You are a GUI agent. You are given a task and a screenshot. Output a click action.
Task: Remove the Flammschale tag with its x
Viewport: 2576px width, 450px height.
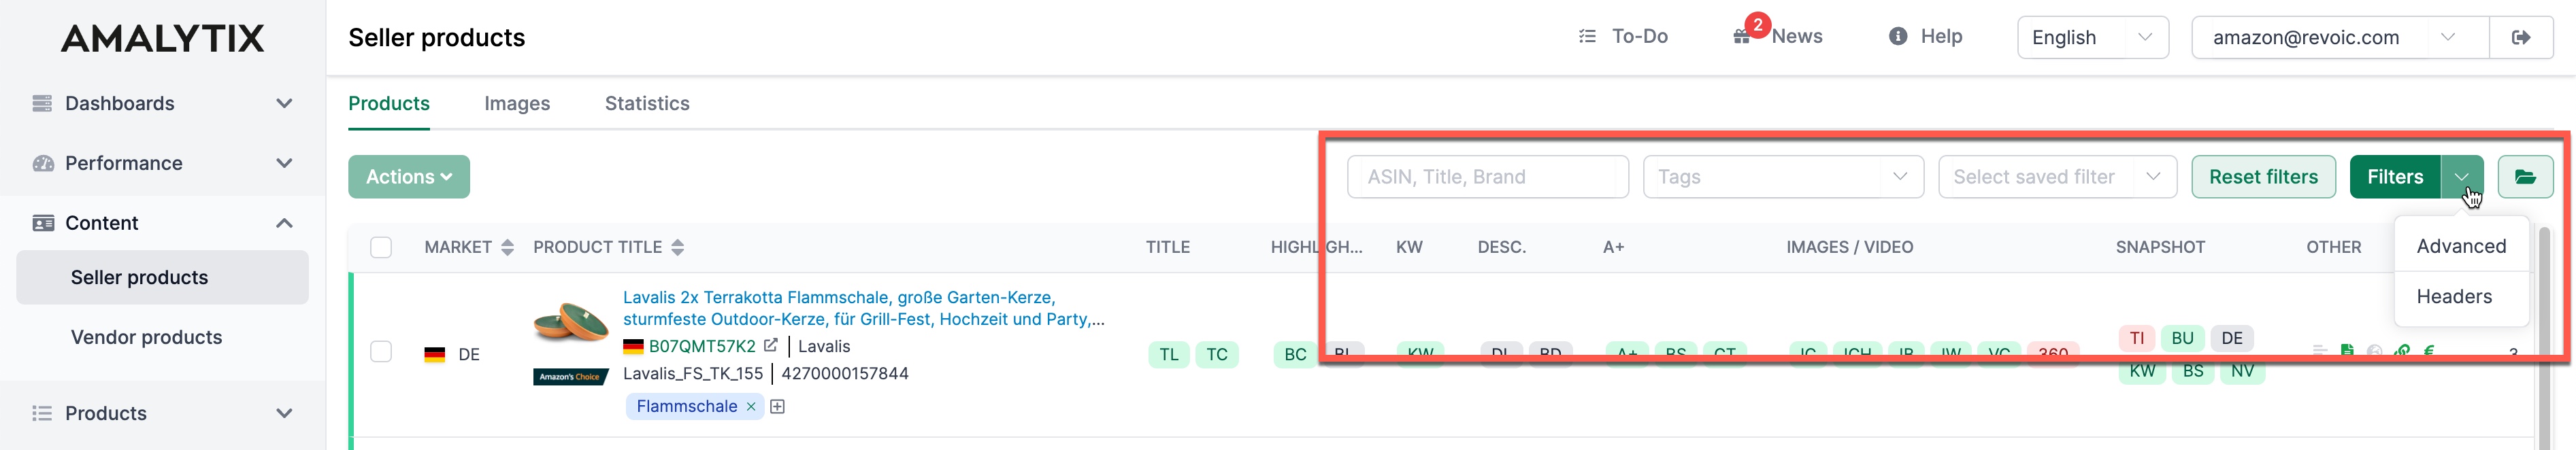point(751,406)
